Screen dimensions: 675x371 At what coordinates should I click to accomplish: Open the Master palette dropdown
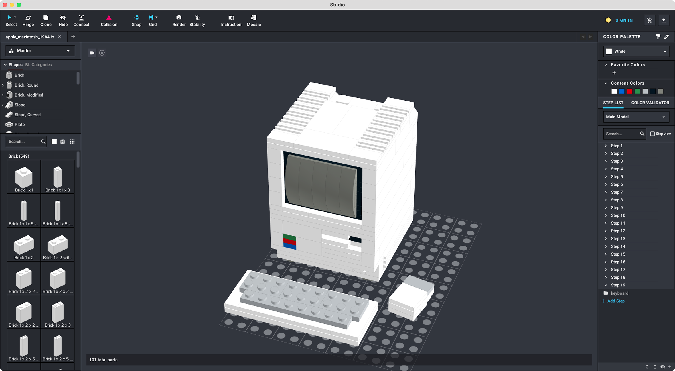coord(40,51)
